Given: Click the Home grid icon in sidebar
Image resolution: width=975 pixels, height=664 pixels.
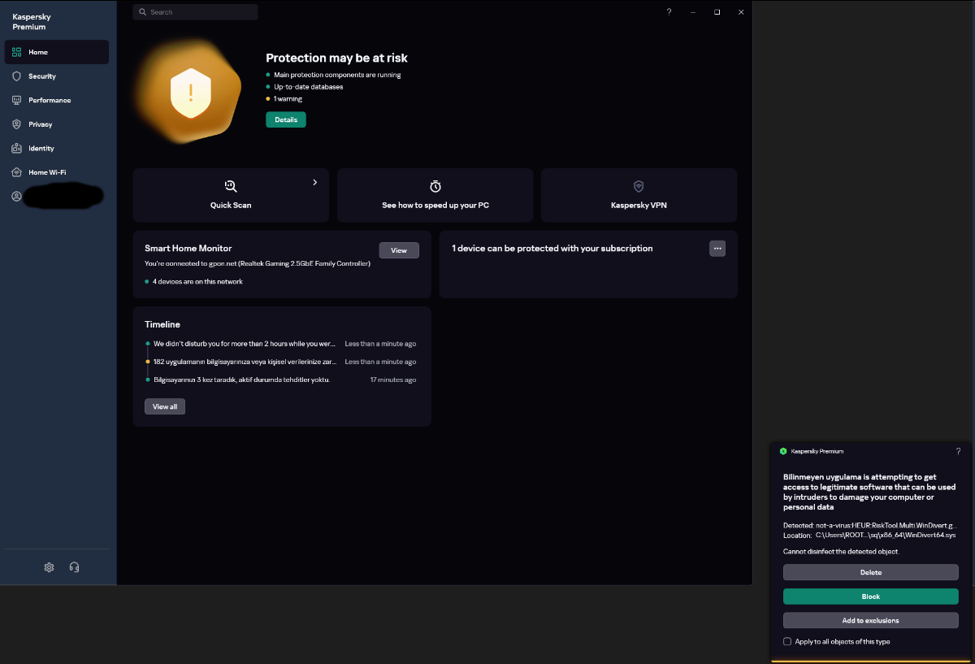Looking at the screenshot, I should tap(16, 52).
